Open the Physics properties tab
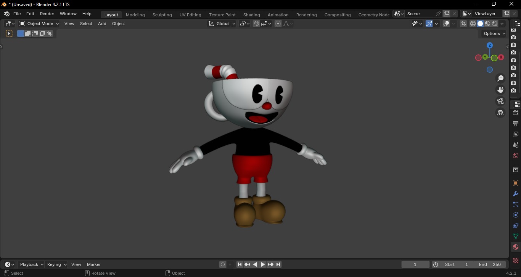Viewport: 521px width, 277px height. [x=516, y=215]
